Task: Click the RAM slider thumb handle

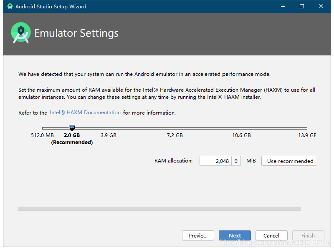Action: point(72,128)
